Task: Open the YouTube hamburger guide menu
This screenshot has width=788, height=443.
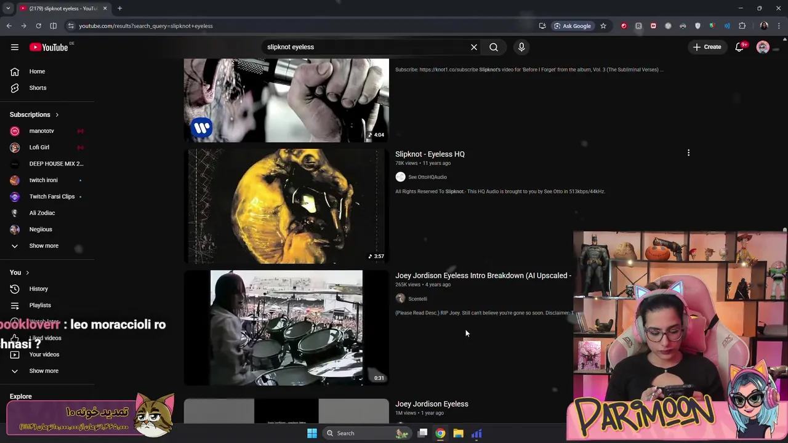Action: tap(15, 47)
